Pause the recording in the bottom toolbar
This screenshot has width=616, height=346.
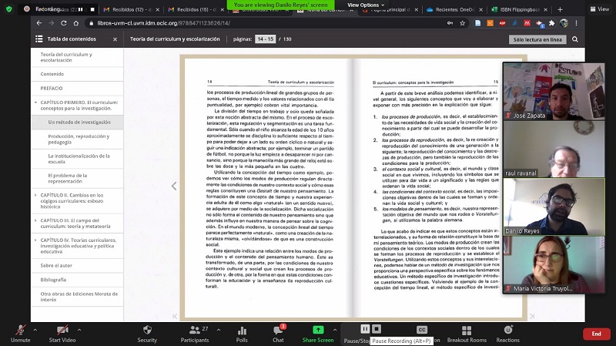click(365, 329)
